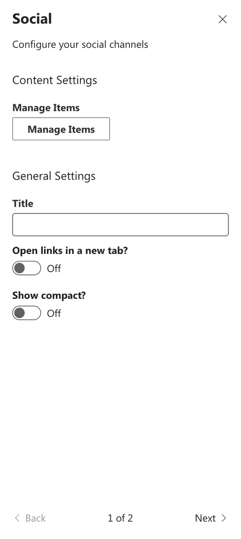Click the 1 of 2 page indicator

(120, 518)
